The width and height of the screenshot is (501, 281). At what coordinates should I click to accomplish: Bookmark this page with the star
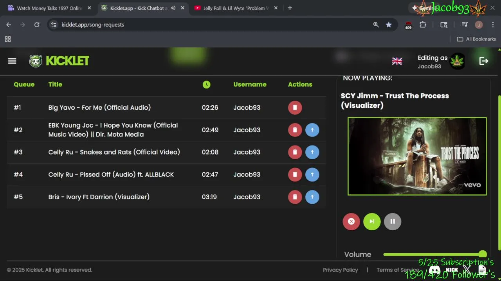coord(389,25)
